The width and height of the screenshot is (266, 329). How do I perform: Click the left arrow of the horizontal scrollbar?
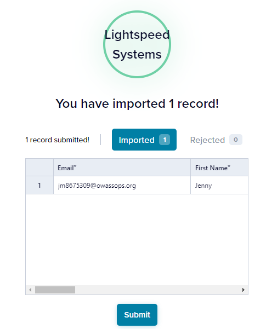click(x=30, y=290)
